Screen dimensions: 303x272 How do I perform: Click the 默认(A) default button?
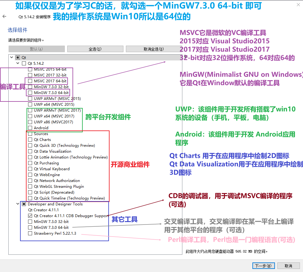point(36,49)
